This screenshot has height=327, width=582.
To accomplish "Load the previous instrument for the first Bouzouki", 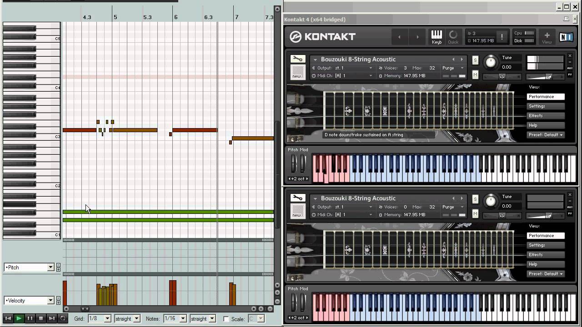I will point(453,59).
